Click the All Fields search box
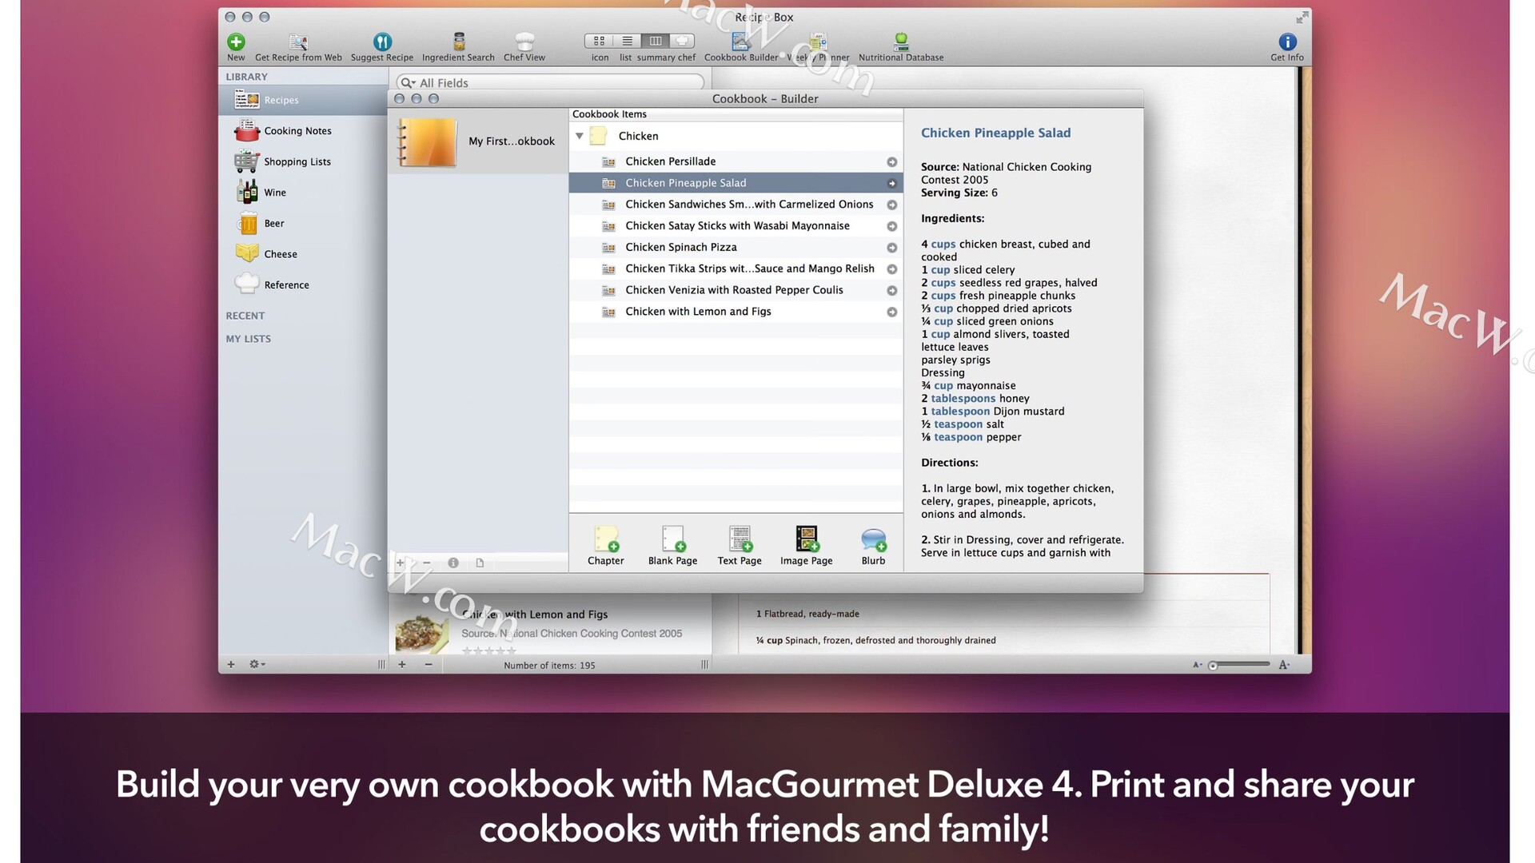The width and height of the screenshot is (1535, 863). (x=552, y=82)
